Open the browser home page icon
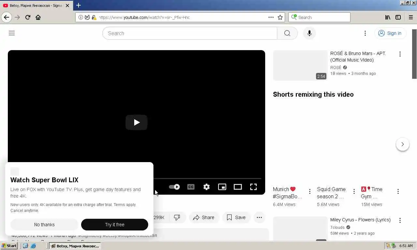417x250 pixels. [x=38, y=17]
